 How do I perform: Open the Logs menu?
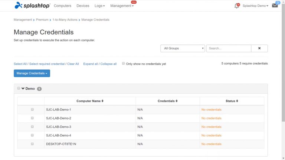99,6
